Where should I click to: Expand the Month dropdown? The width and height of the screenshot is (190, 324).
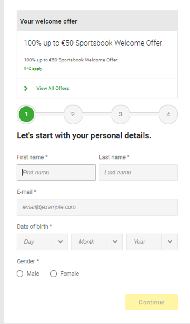tap(89, 242)
